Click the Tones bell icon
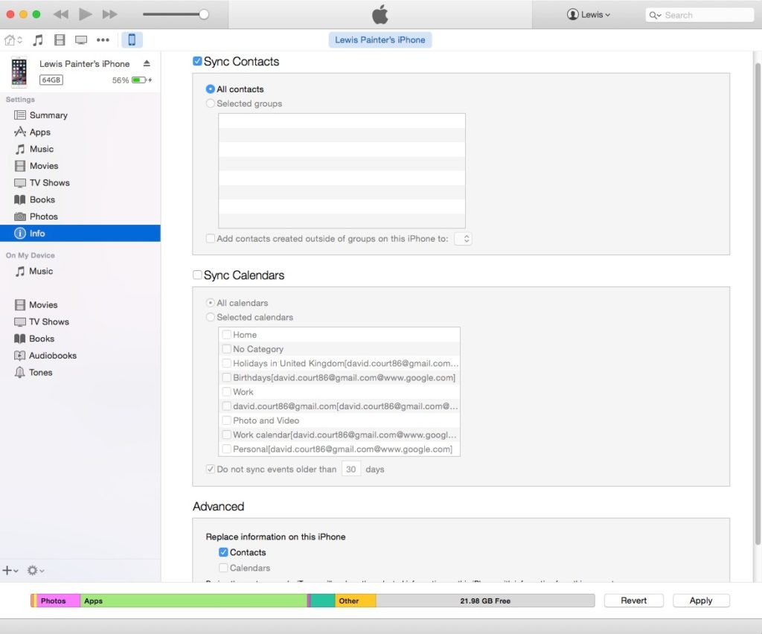 pyautogui.click(x=19, y=373)
